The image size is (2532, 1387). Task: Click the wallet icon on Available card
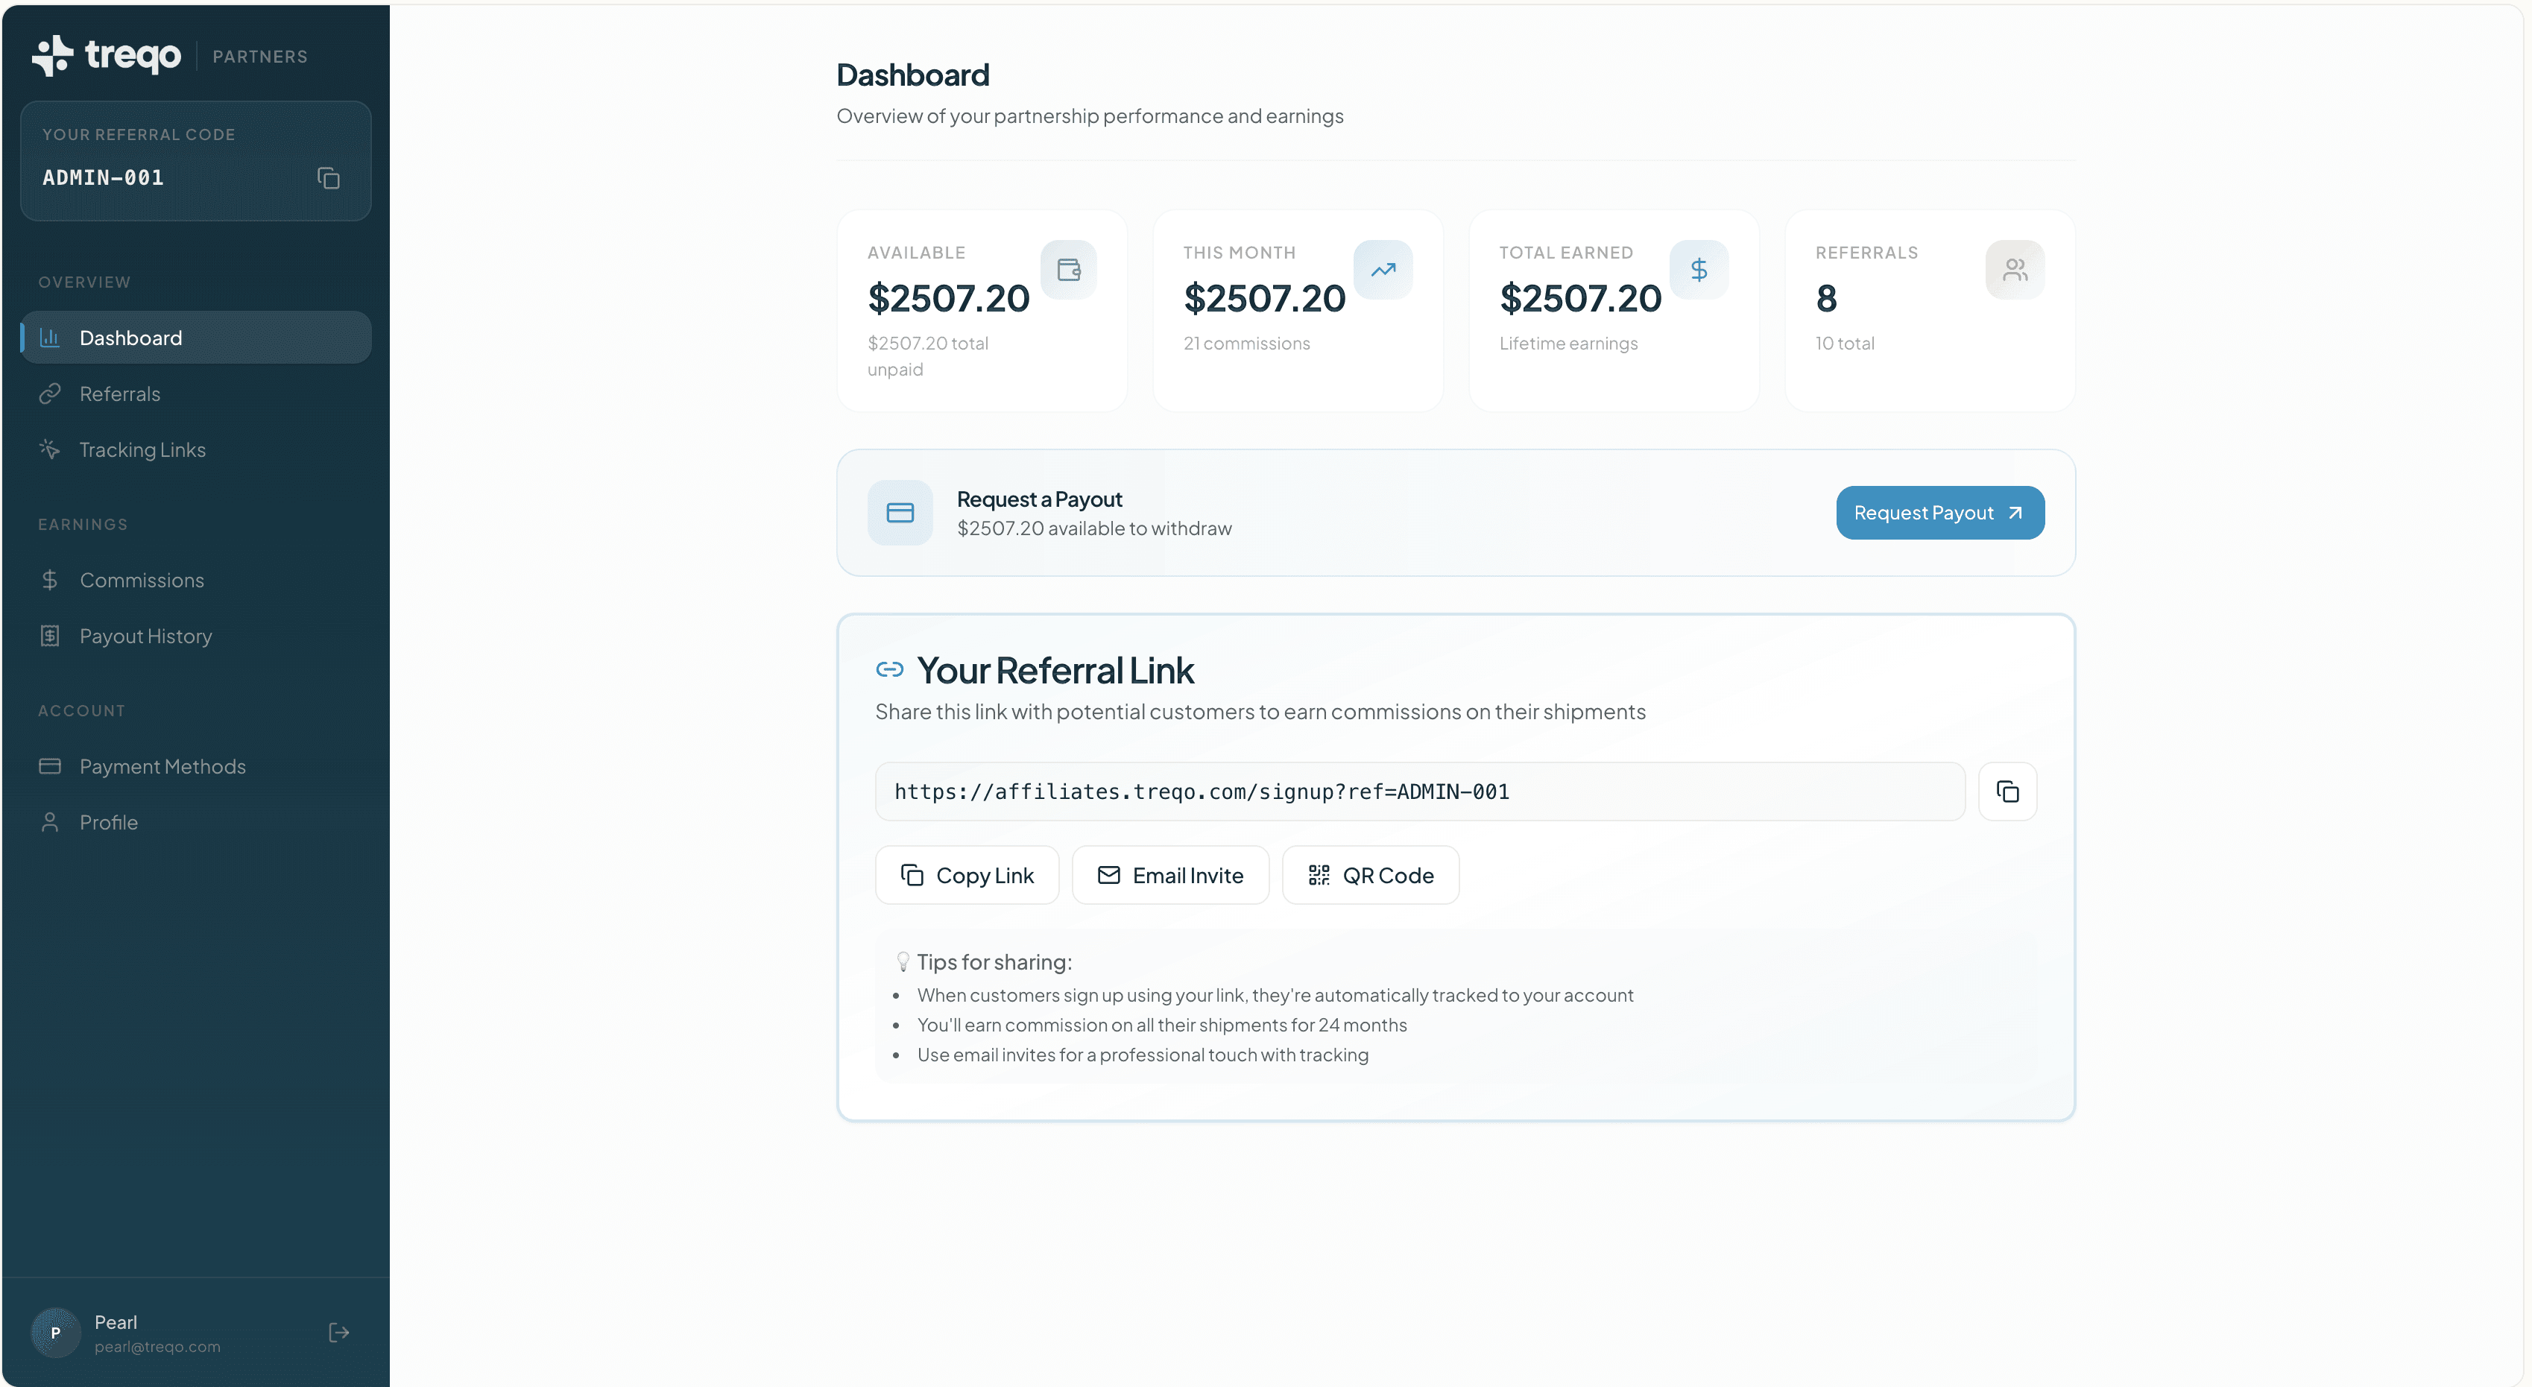coord(1068,269)
